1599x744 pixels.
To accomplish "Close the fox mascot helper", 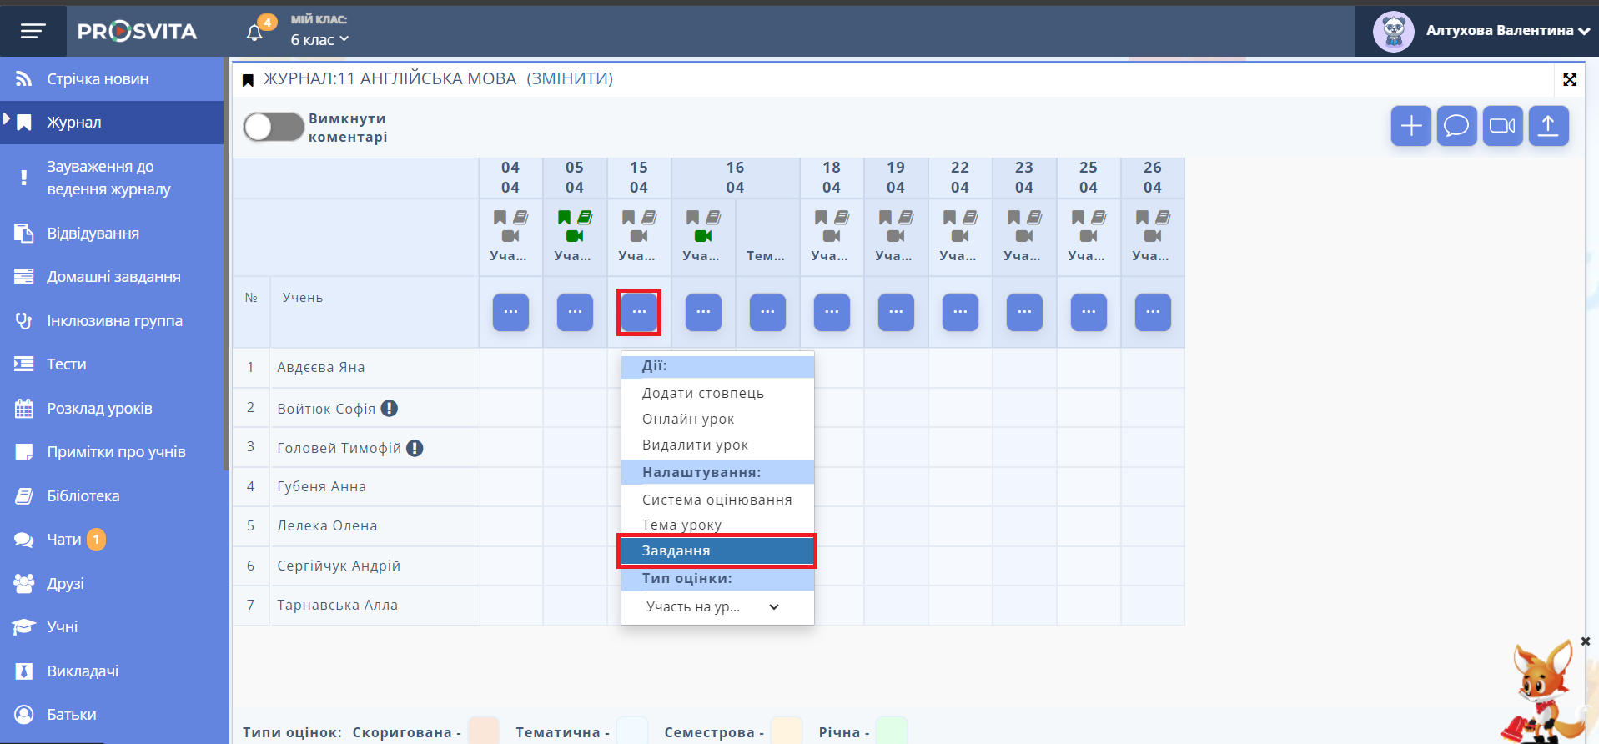I will tap(1585, 641).
